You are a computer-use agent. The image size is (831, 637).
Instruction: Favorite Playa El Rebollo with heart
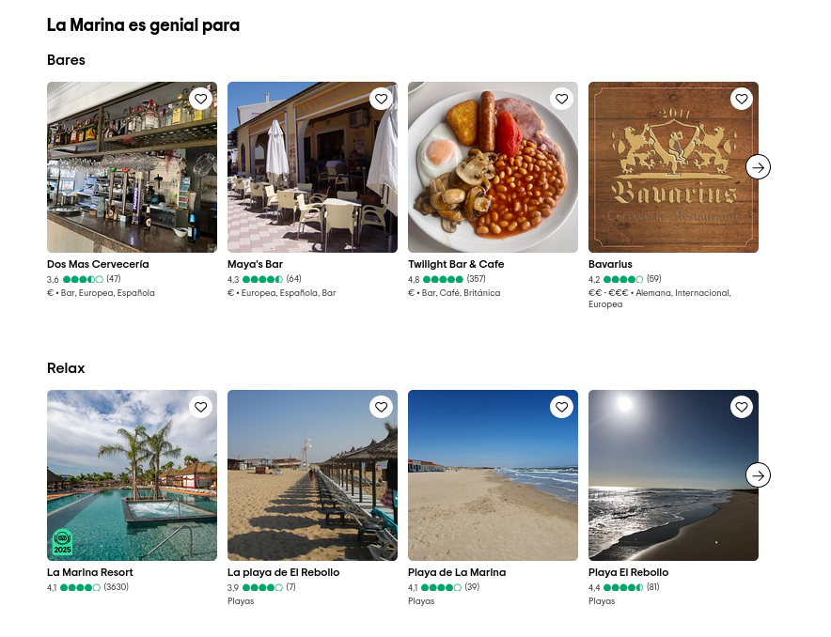(742, 407)
